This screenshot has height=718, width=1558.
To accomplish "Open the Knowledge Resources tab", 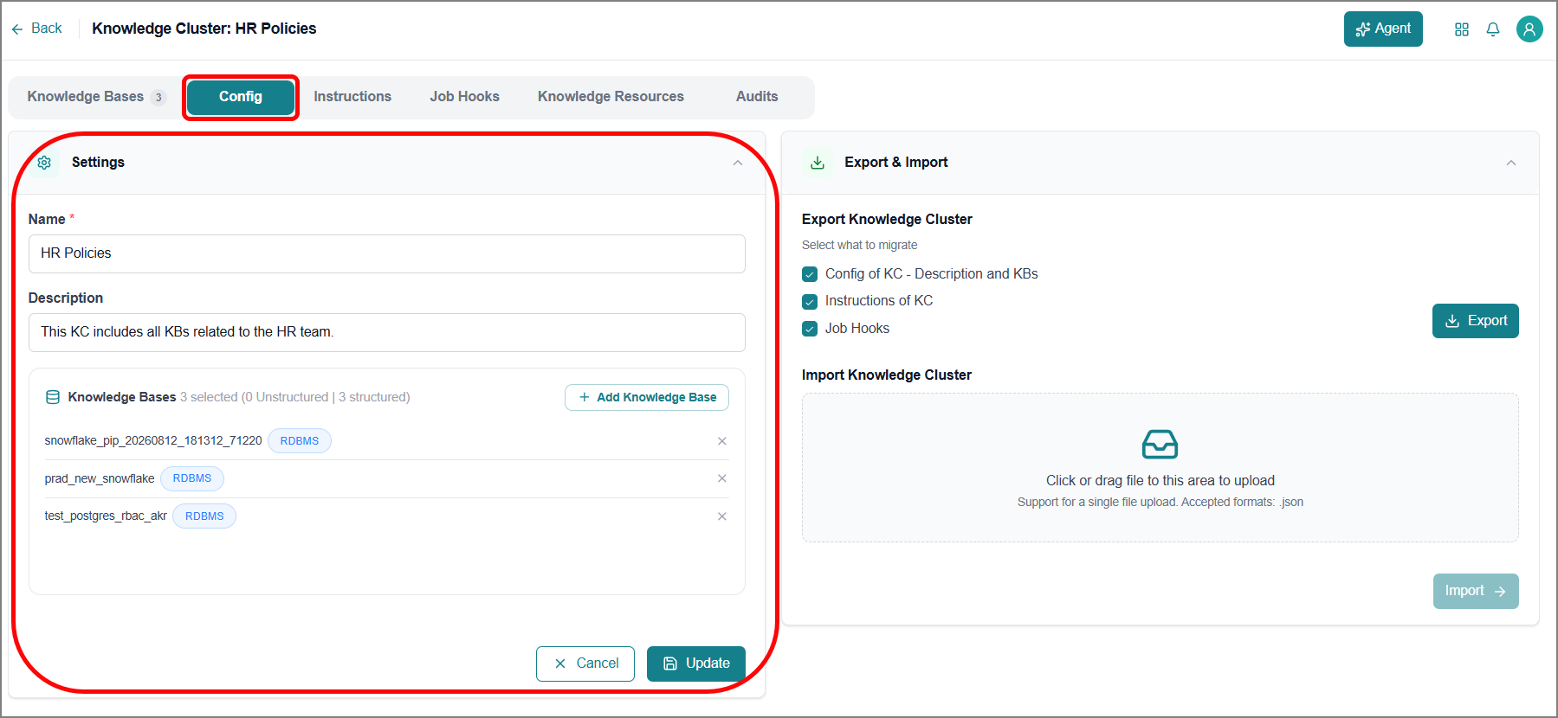I will point(611,97).
